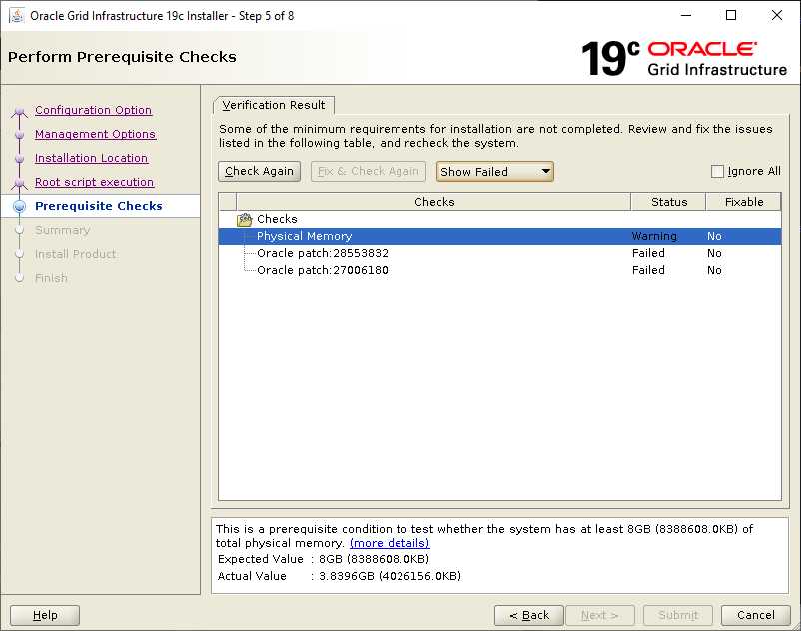The width and height of the screenshot is (801, 631).
Task: Click the Status column header
Action: [x=669, y=202]
